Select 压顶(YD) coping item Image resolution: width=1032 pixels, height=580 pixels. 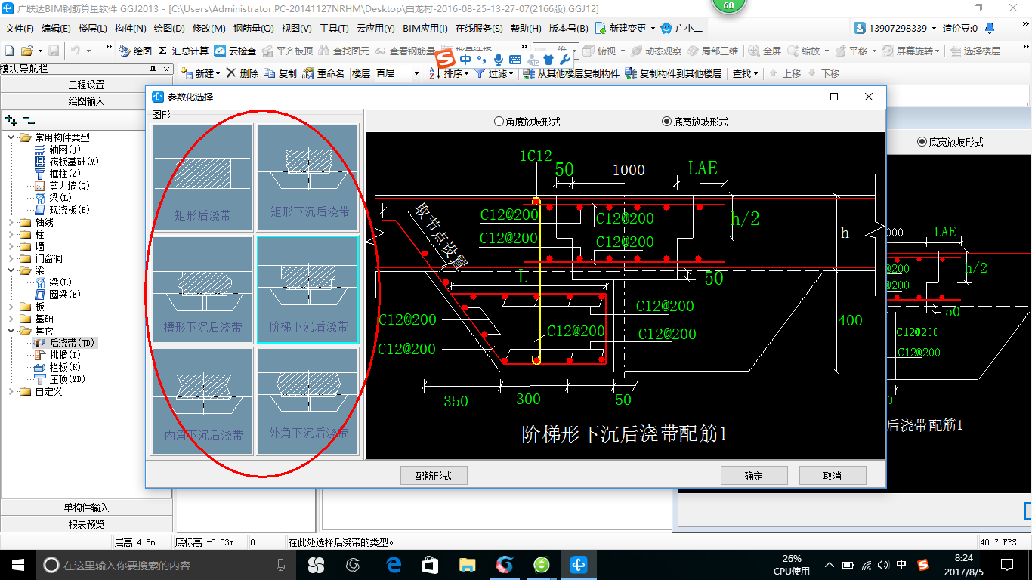pos(60,379)
